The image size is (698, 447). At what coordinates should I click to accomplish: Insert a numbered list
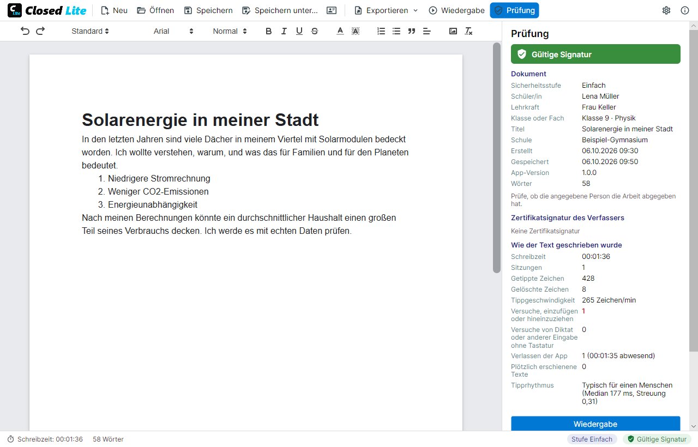[381, 31]
